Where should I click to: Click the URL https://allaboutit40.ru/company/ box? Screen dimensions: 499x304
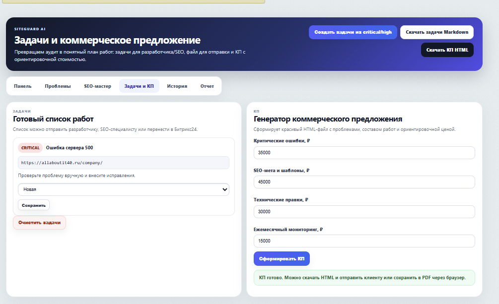pos(124,163)
